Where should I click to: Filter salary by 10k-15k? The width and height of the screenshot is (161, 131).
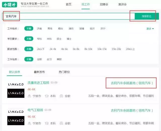[102, 49]
